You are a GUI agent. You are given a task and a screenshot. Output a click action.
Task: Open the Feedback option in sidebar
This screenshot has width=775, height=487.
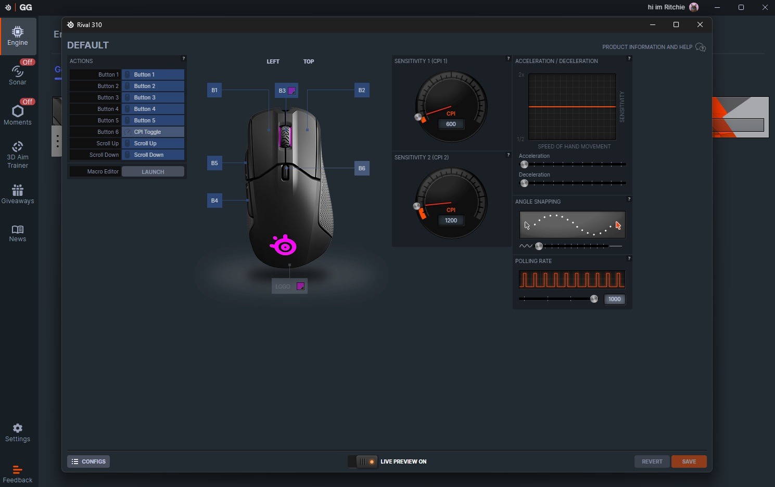(18, 473)
